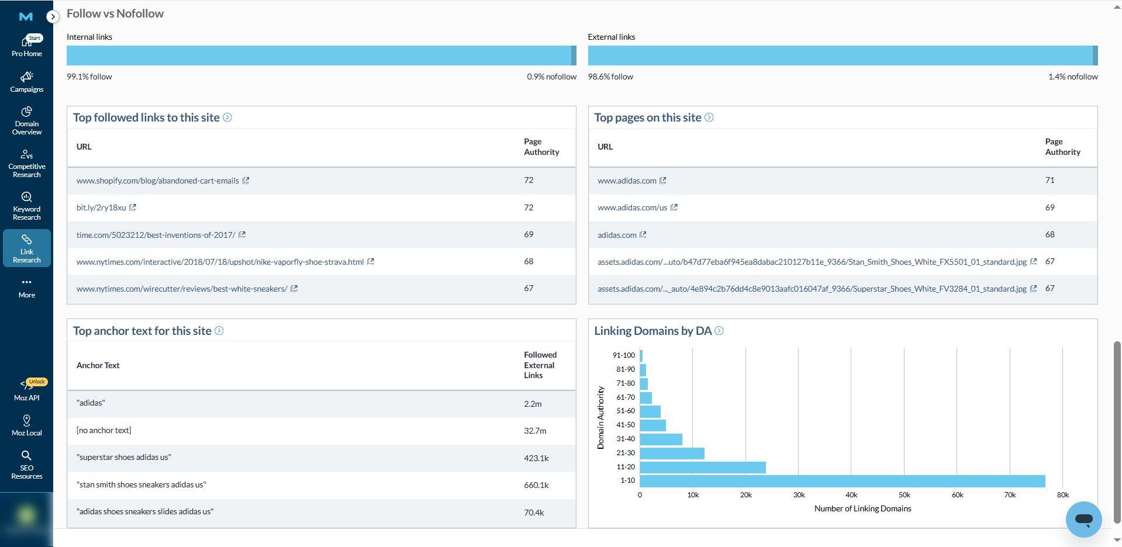Screen dimensions: 1122x547
Task: Unlock the Moz API feature
Action: point(26,389)
